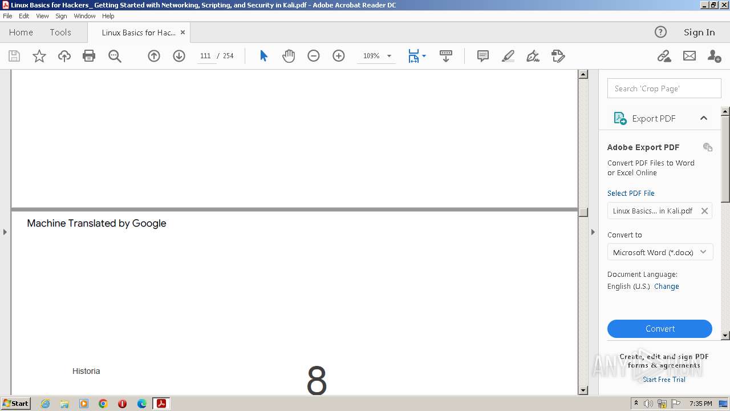Zoom out with minus icon
The height and width of the screenshot is (411, 730).
tap(314, 56)
